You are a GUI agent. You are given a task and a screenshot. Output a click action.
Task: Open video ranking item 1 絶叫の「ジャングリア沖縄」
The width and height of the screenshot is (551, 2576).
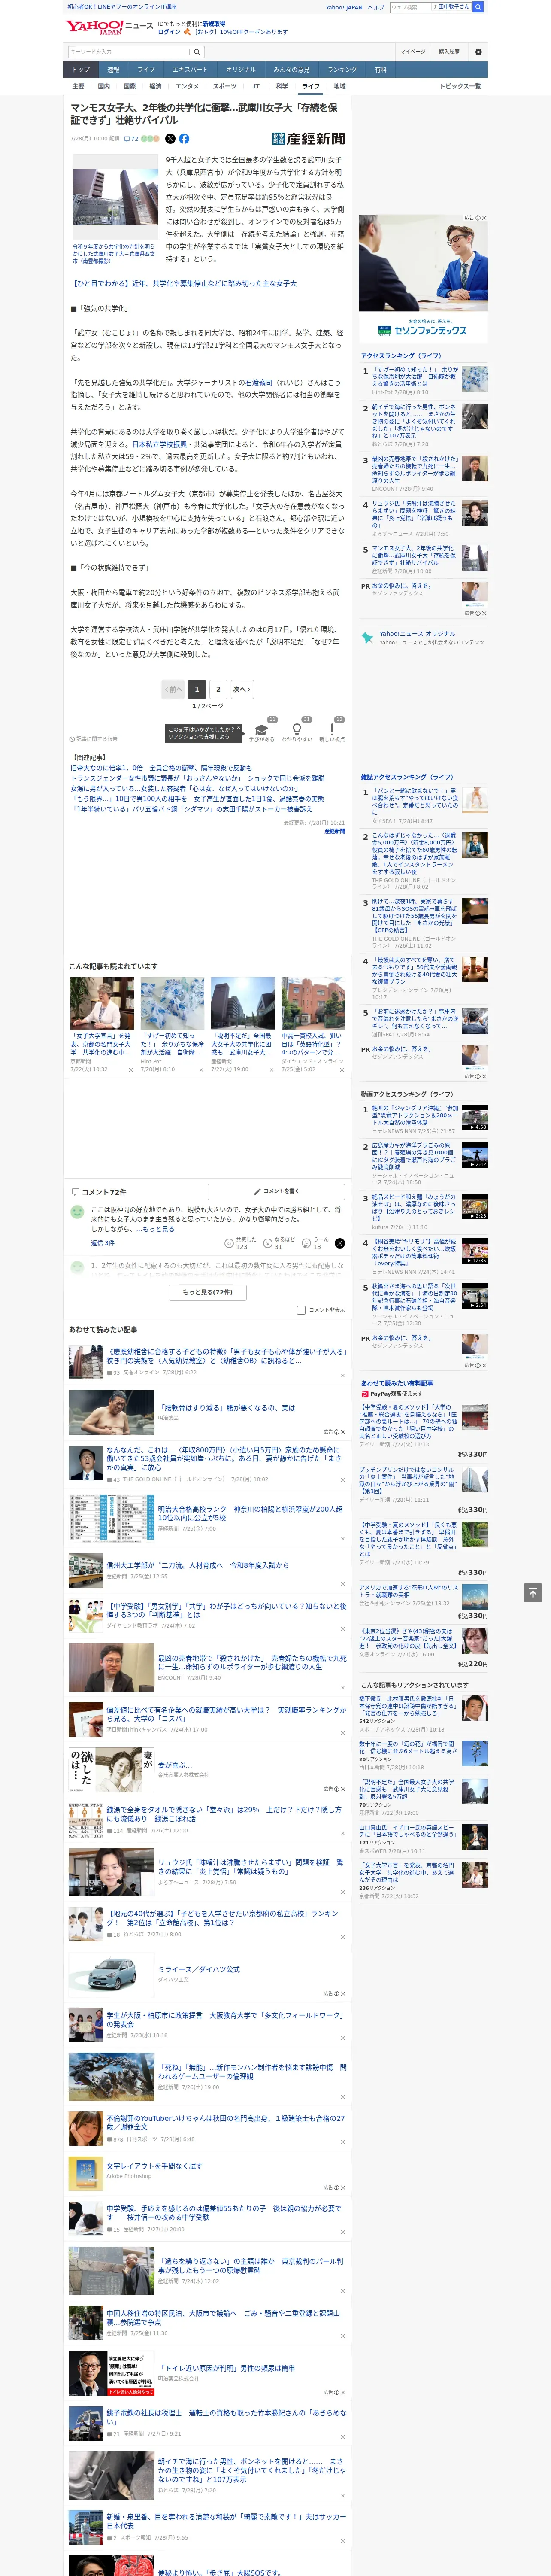pos(415,1115)
